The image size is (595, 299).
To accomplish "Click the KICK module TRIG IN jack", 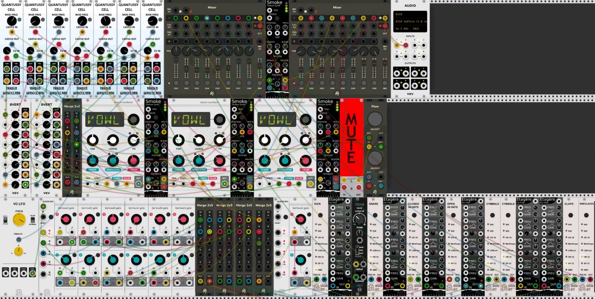I will click(317, 279).
